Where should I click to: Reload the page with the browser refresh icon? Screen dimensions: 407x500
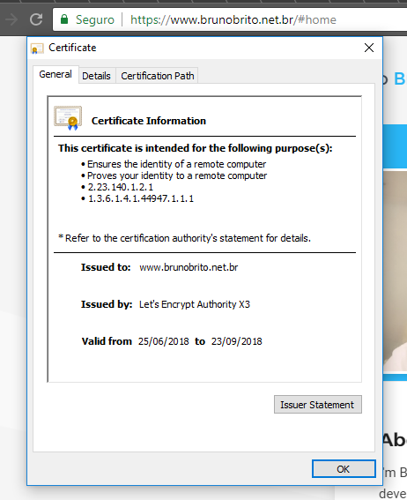pos(36,19)
